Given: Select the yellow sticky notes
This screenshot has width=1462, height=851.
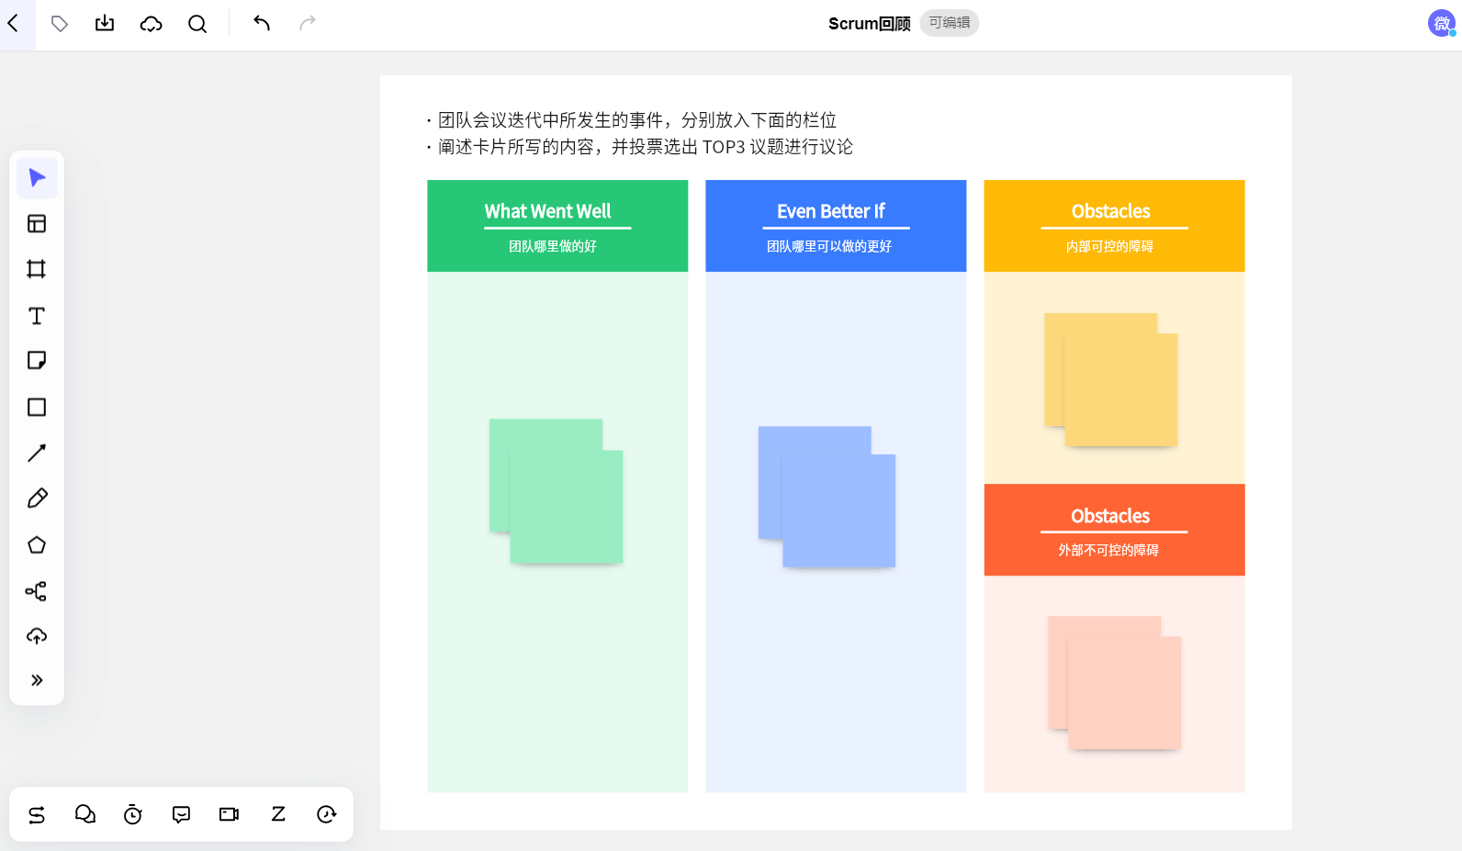Looking at the screenshot, I should [1111, 380].
